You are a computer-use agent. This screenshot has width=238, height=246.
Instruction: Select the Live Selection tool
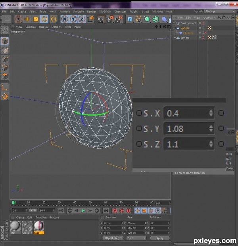coord(18,19)
